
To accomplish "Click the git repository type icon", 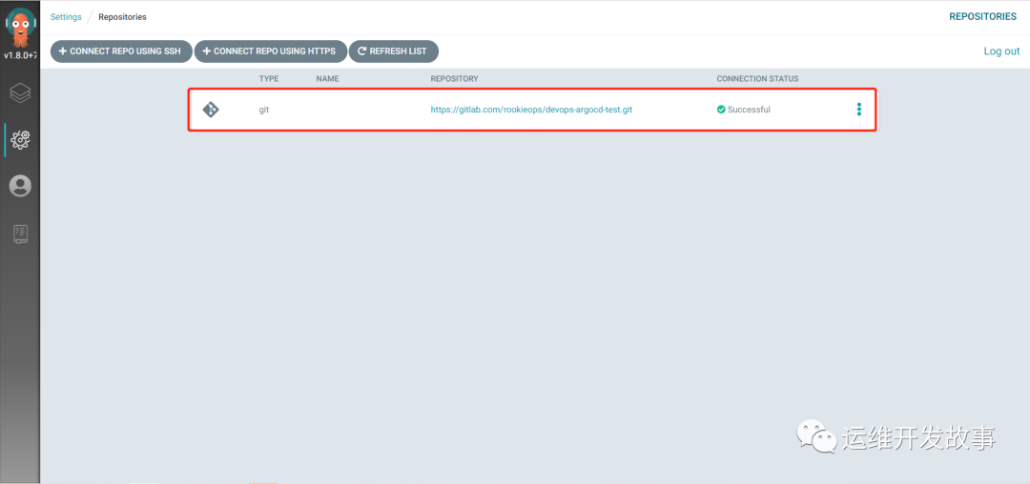I will pyautogui.click(x=210, y=110).
